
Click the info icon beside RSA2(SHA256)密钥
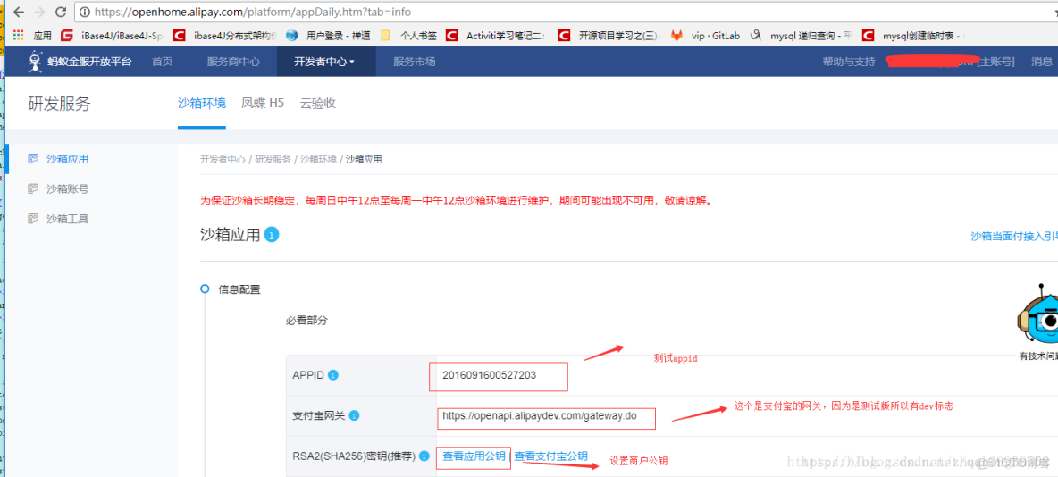424,456
